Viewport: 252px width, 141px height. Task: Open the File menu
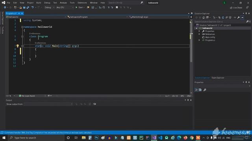tap(9, 3)
